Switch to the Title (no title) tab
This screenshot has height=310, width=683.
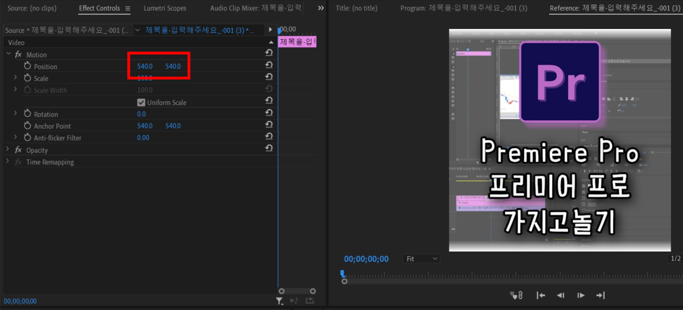click(x=356, y=9)
